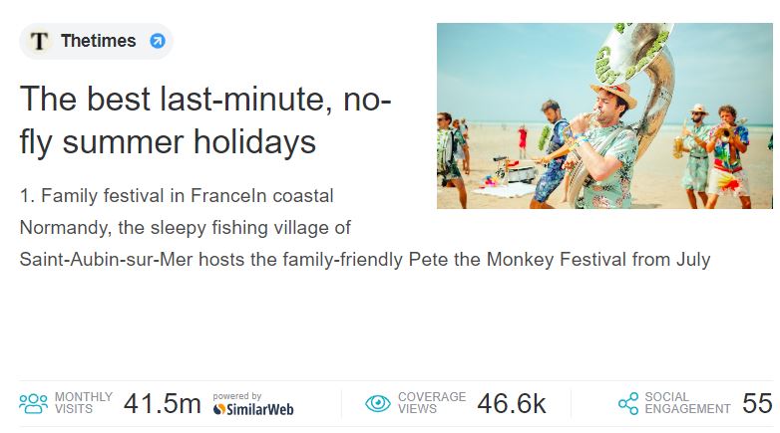Click the 41.5m monthly visits figure

coord(163,403)
